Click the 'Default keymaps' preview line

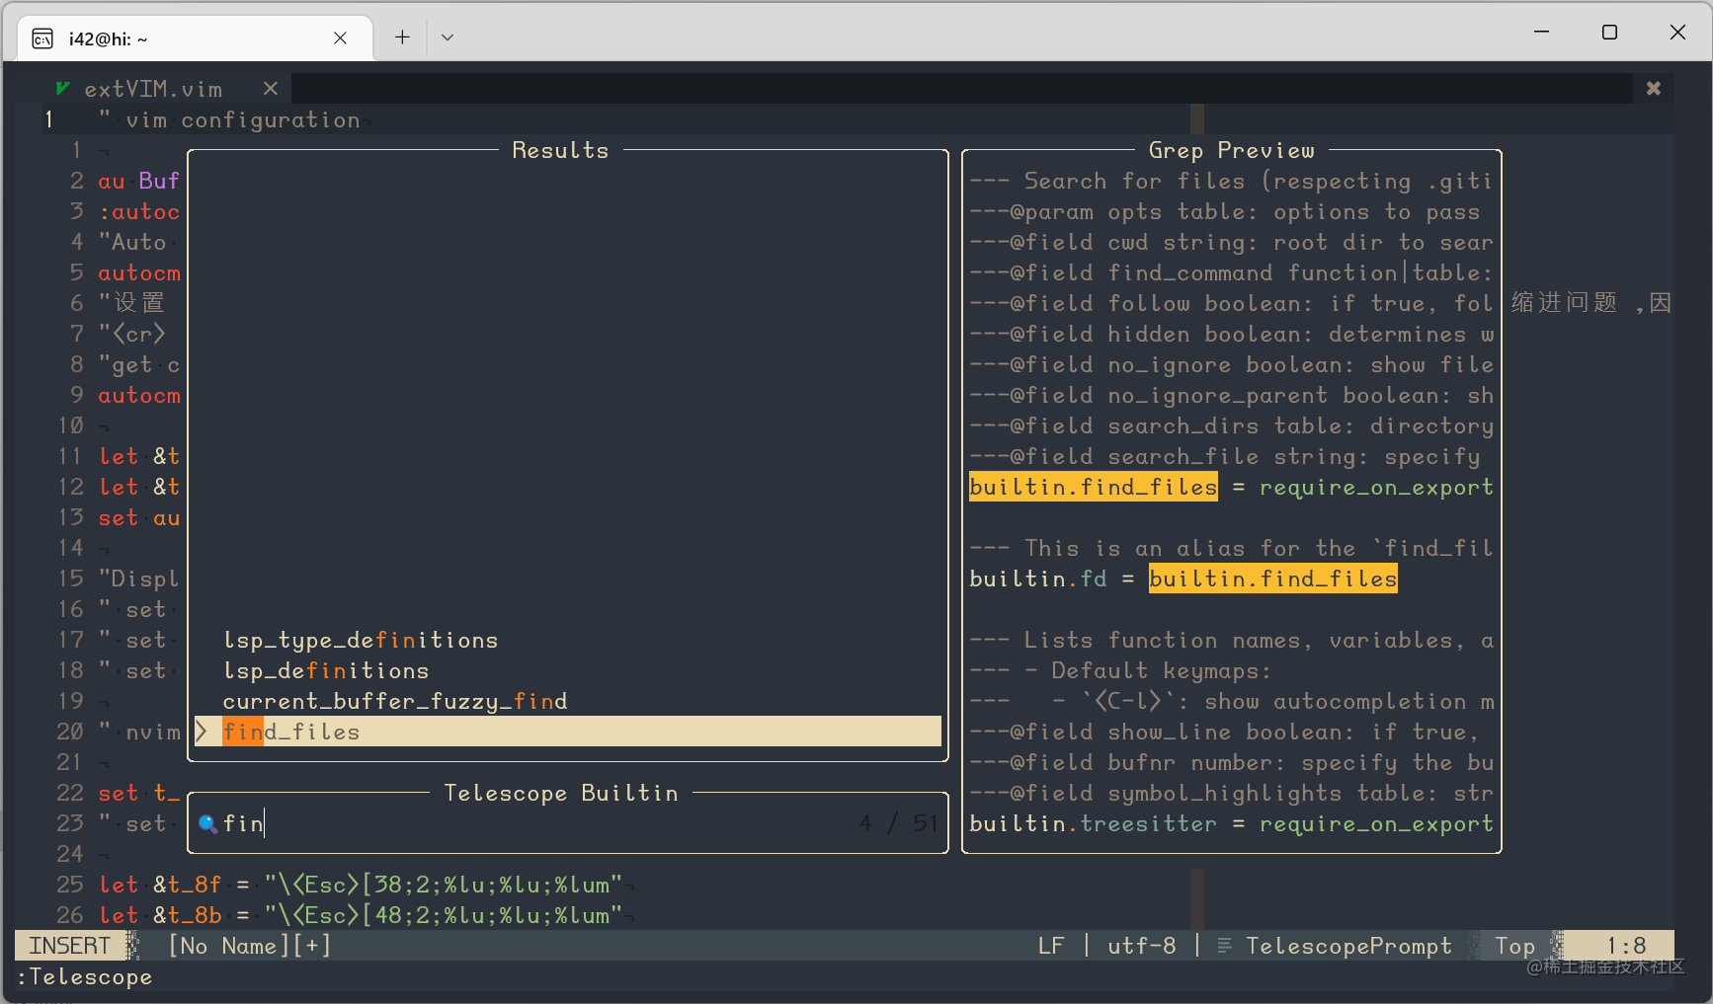(x=1120, y=670)
